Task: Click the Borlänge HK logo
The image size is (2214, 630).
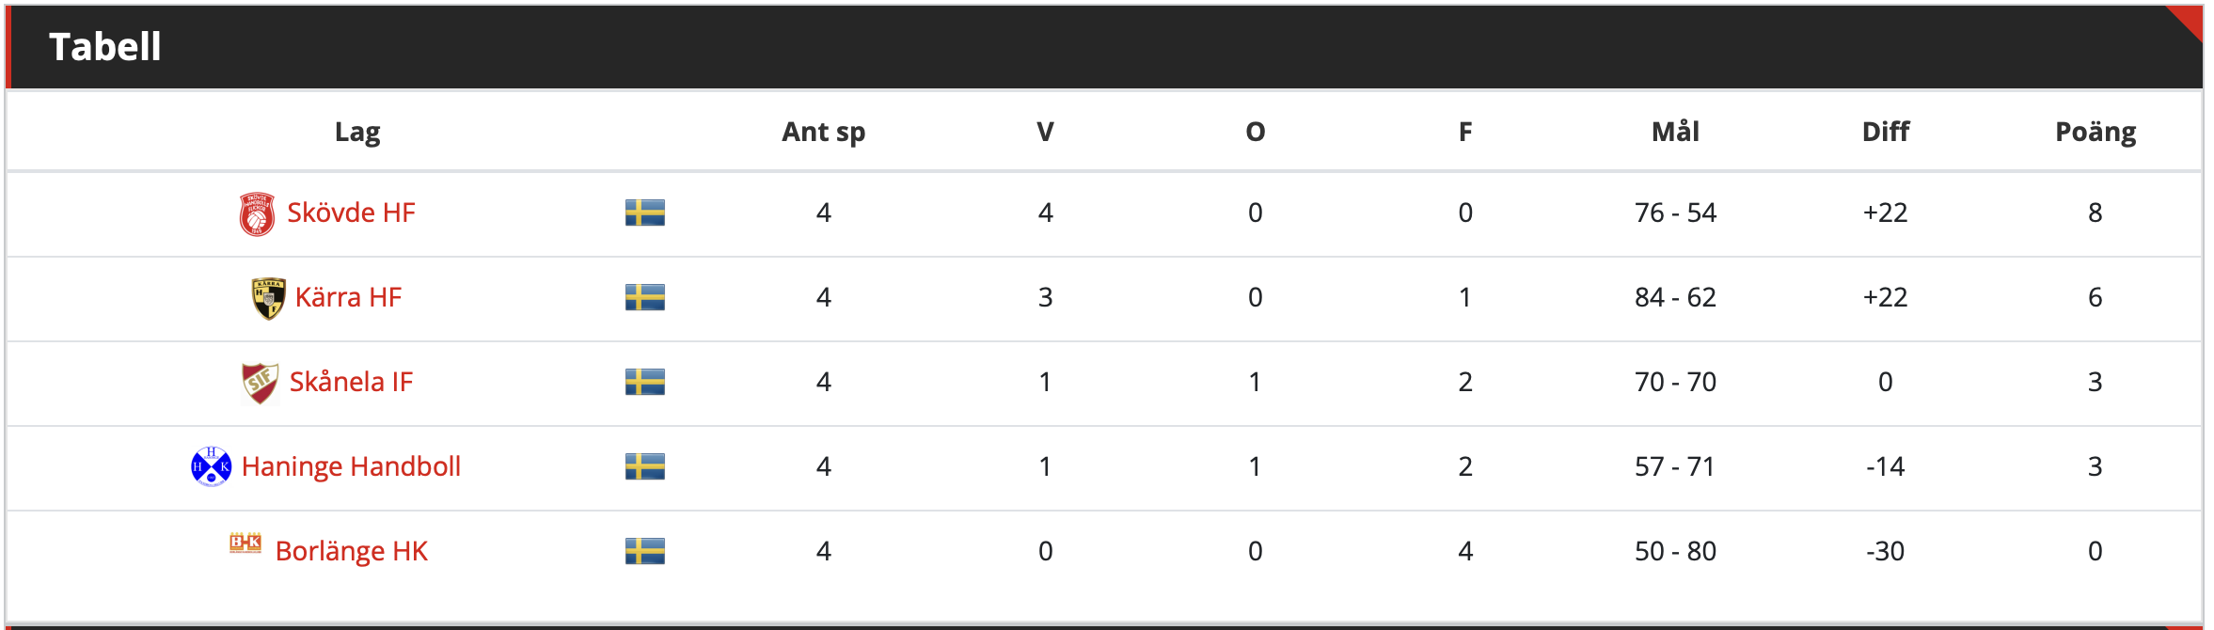Action: [x=245, y=543]
